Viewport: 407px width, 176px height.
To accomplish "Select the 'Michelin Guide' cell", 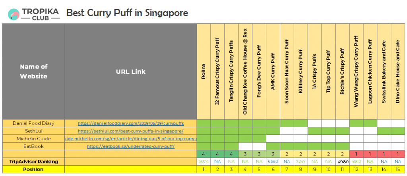I will click(34, 139).
